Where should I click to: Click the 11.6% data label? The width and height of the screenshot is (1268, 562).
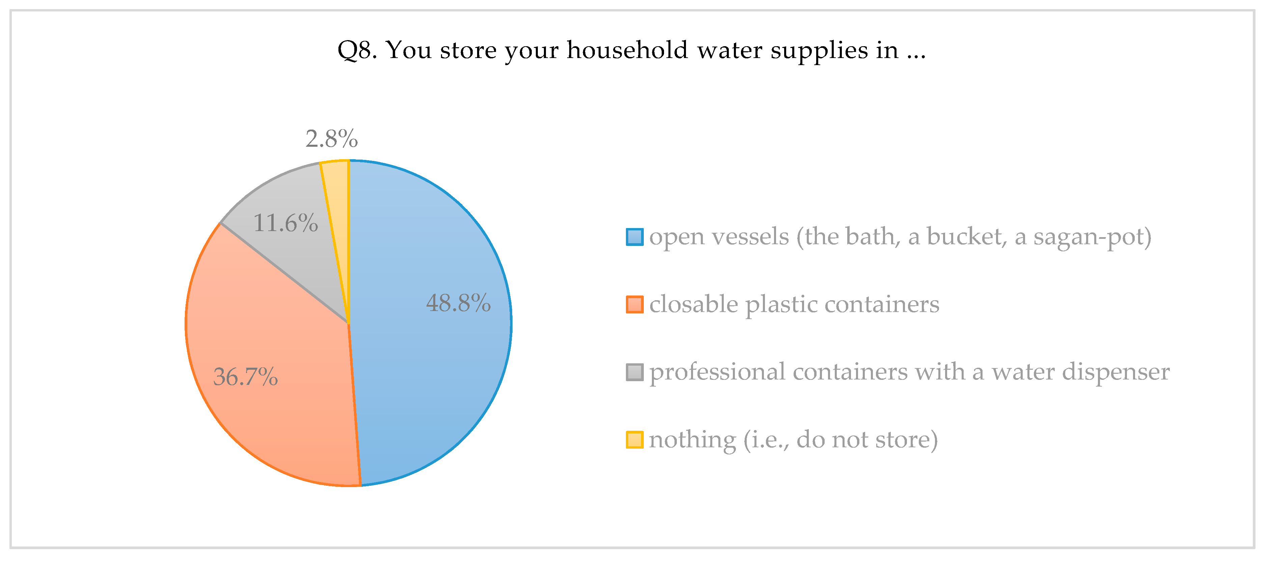coord(285,223)
